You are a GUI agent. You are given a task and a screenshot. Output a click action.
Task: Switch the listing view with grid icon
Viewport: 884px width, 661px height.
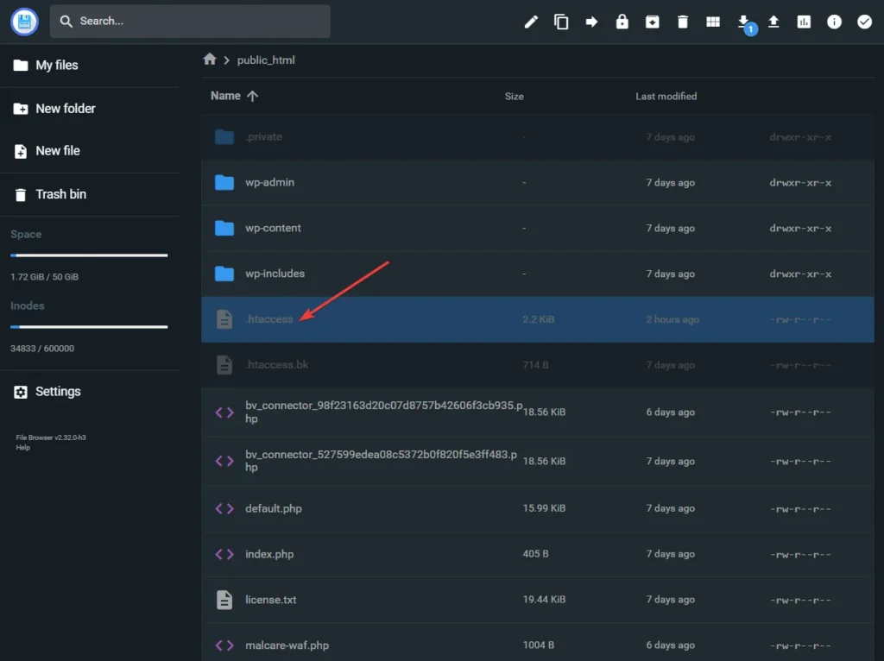713,22
